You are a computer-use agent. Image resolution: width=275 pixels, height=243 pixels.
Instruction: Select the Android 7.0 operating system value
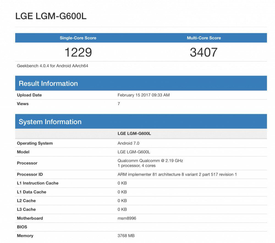(x=129, y=143)
